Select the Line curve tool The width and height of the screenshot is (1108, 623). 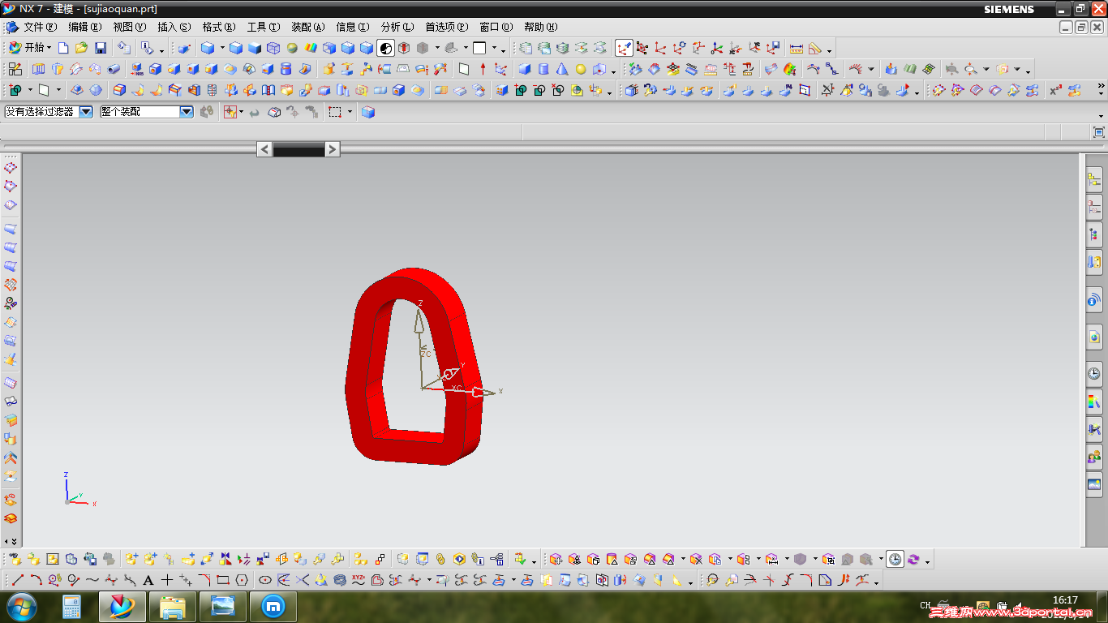click(x=17, y=580)
